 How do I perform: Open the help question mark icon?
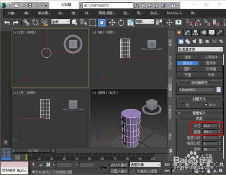tap(173, 6)
